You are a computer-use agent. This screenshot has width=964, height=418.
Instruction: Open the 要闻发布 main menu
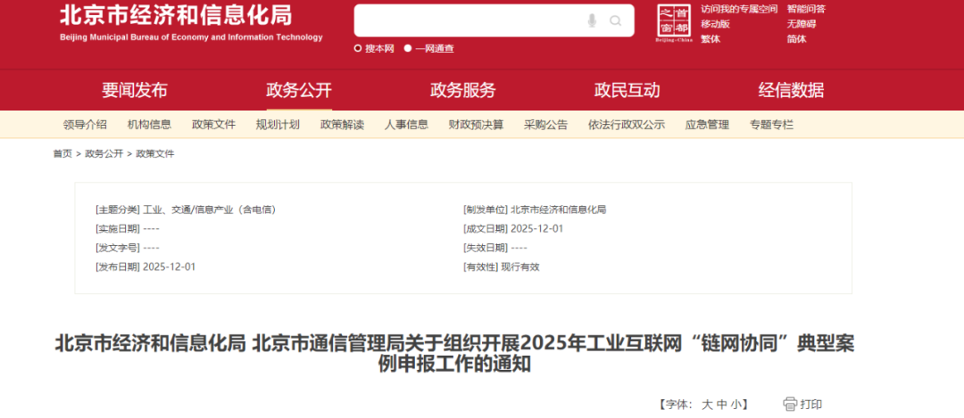pyautogui.click(x=135, y=90)
